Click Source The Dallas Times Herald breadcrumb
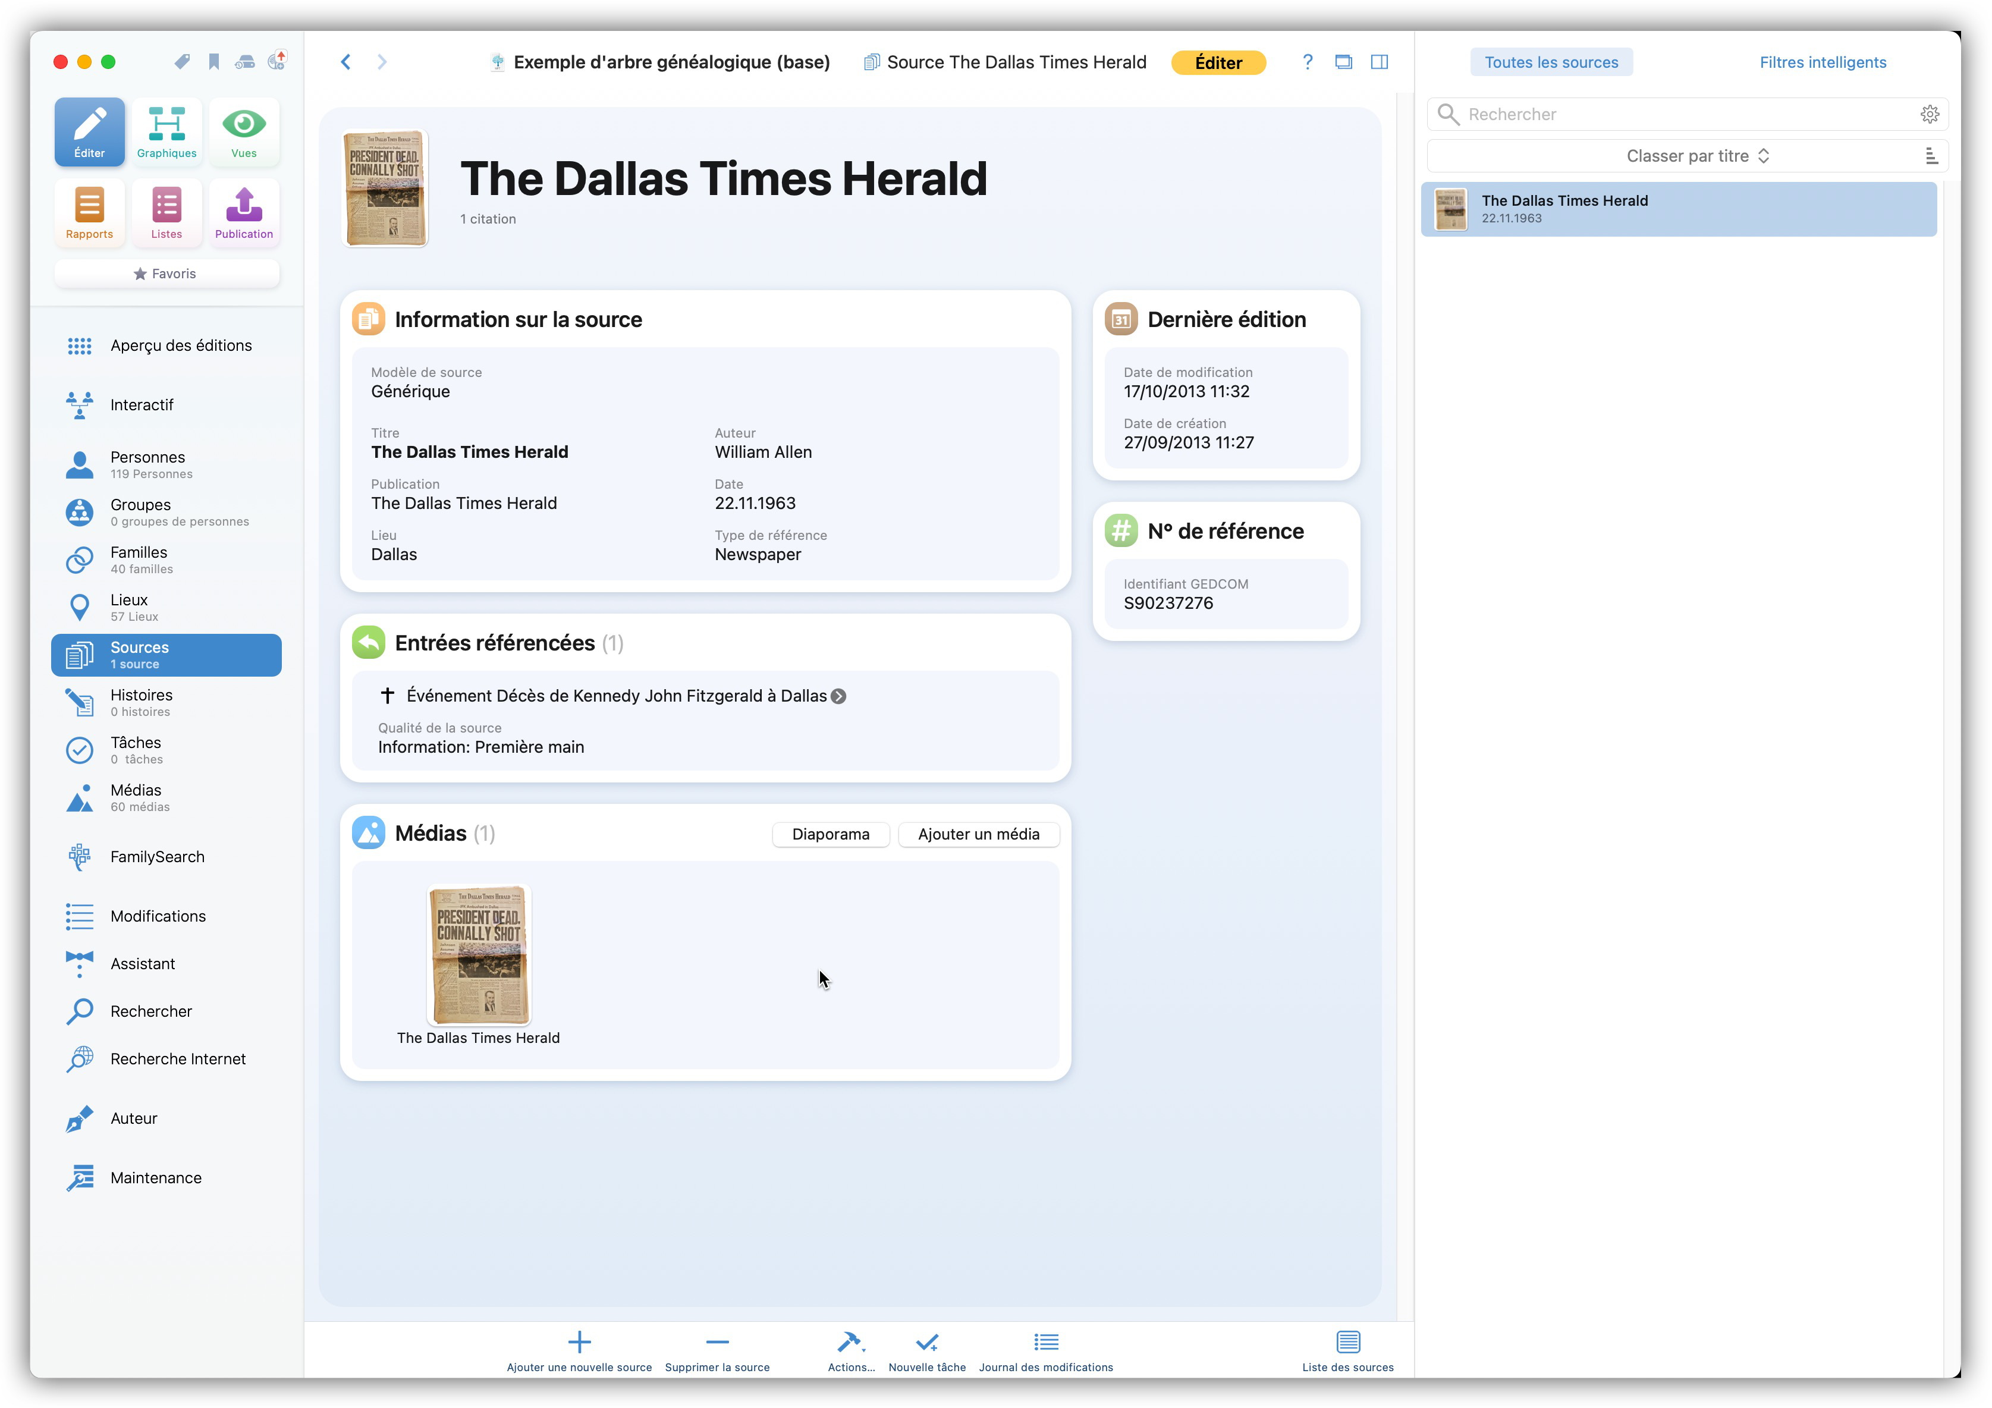The width and height of the screenshot is (1992, 1408). point(1005,62)
